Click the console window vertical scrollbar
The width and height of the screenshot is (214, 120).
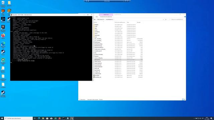tap(93, 48)
